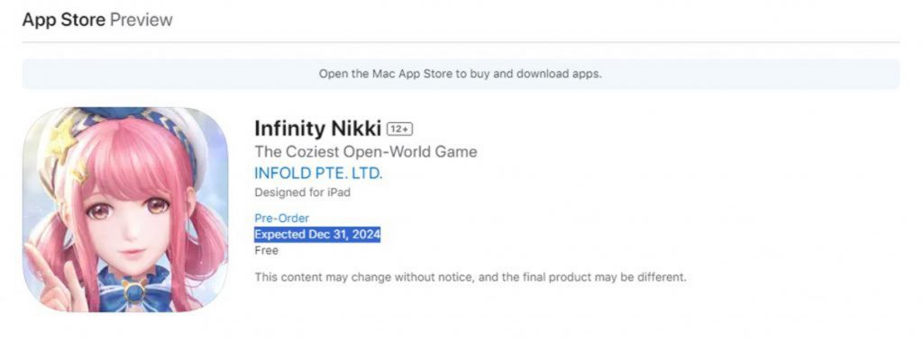923x339 pixels.
Task: Click the Free price label
Action: 266,250
